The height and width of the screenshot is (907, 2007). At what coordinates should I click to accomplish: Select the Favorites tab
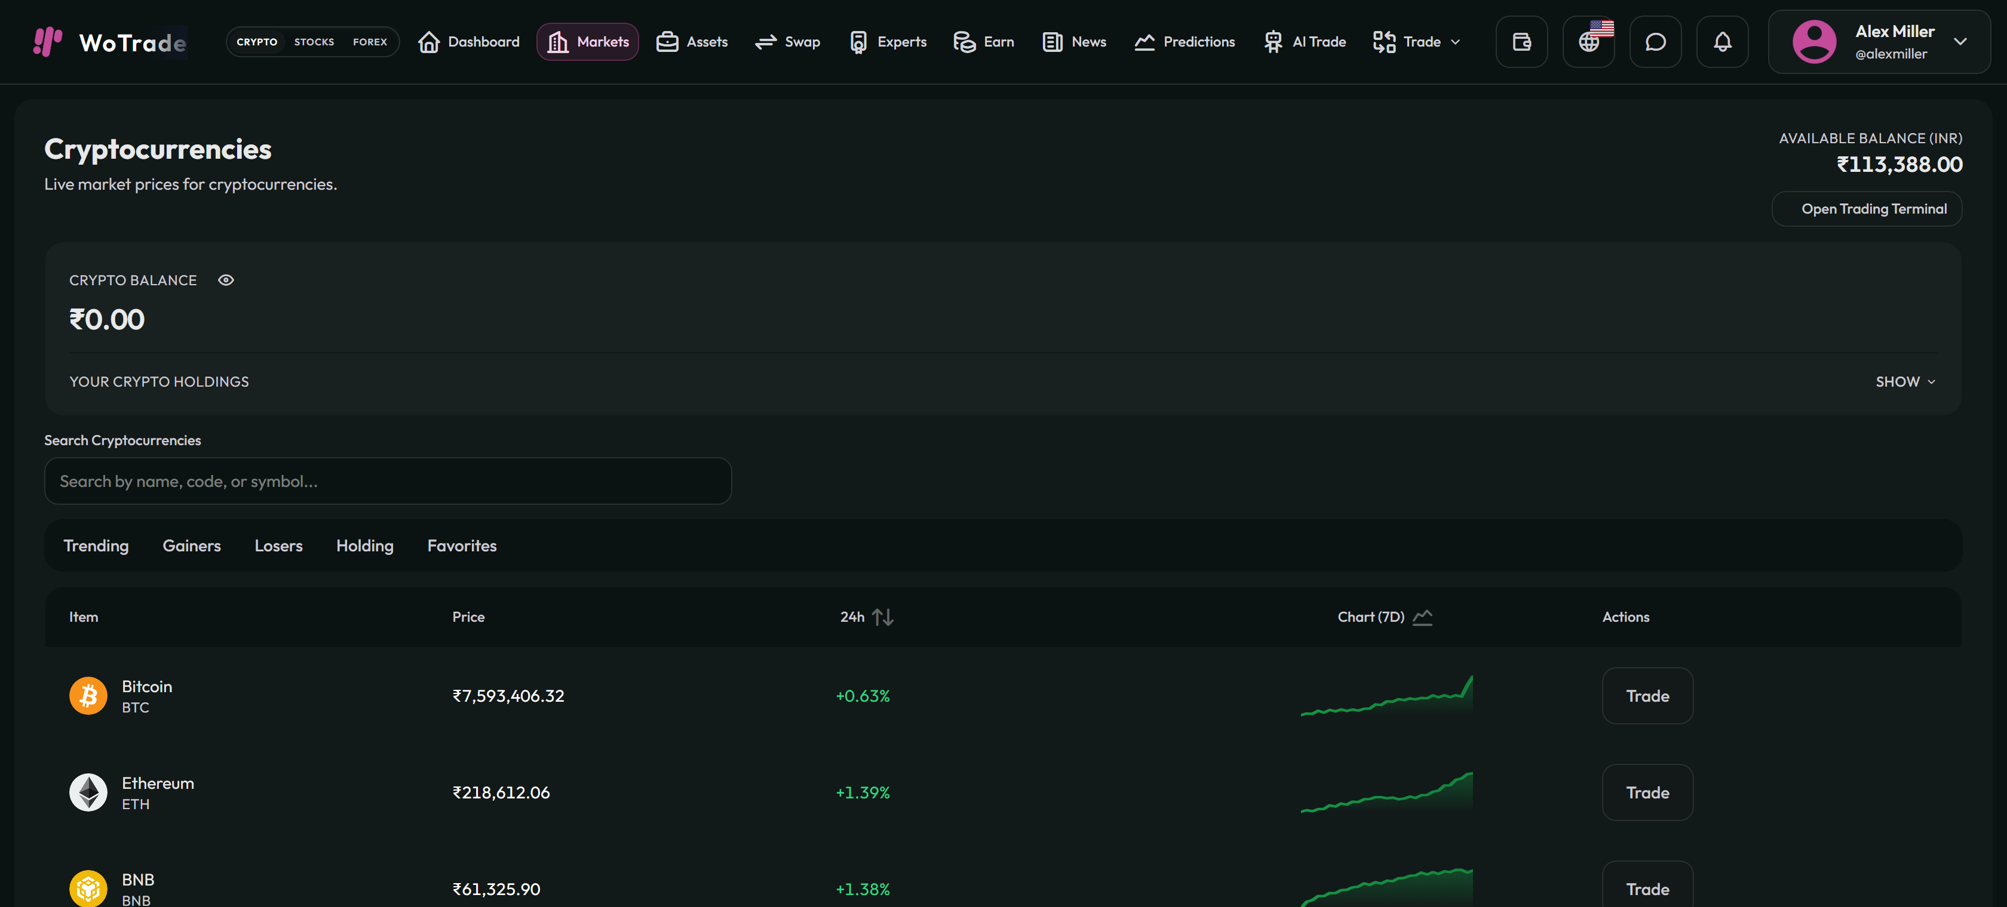(462, 546)
